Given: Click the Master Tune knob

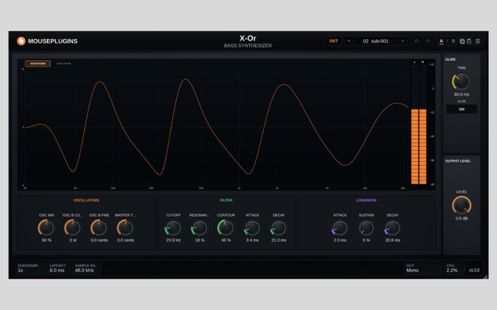Looking at the screenshot, I should click(x=126, y=228).
